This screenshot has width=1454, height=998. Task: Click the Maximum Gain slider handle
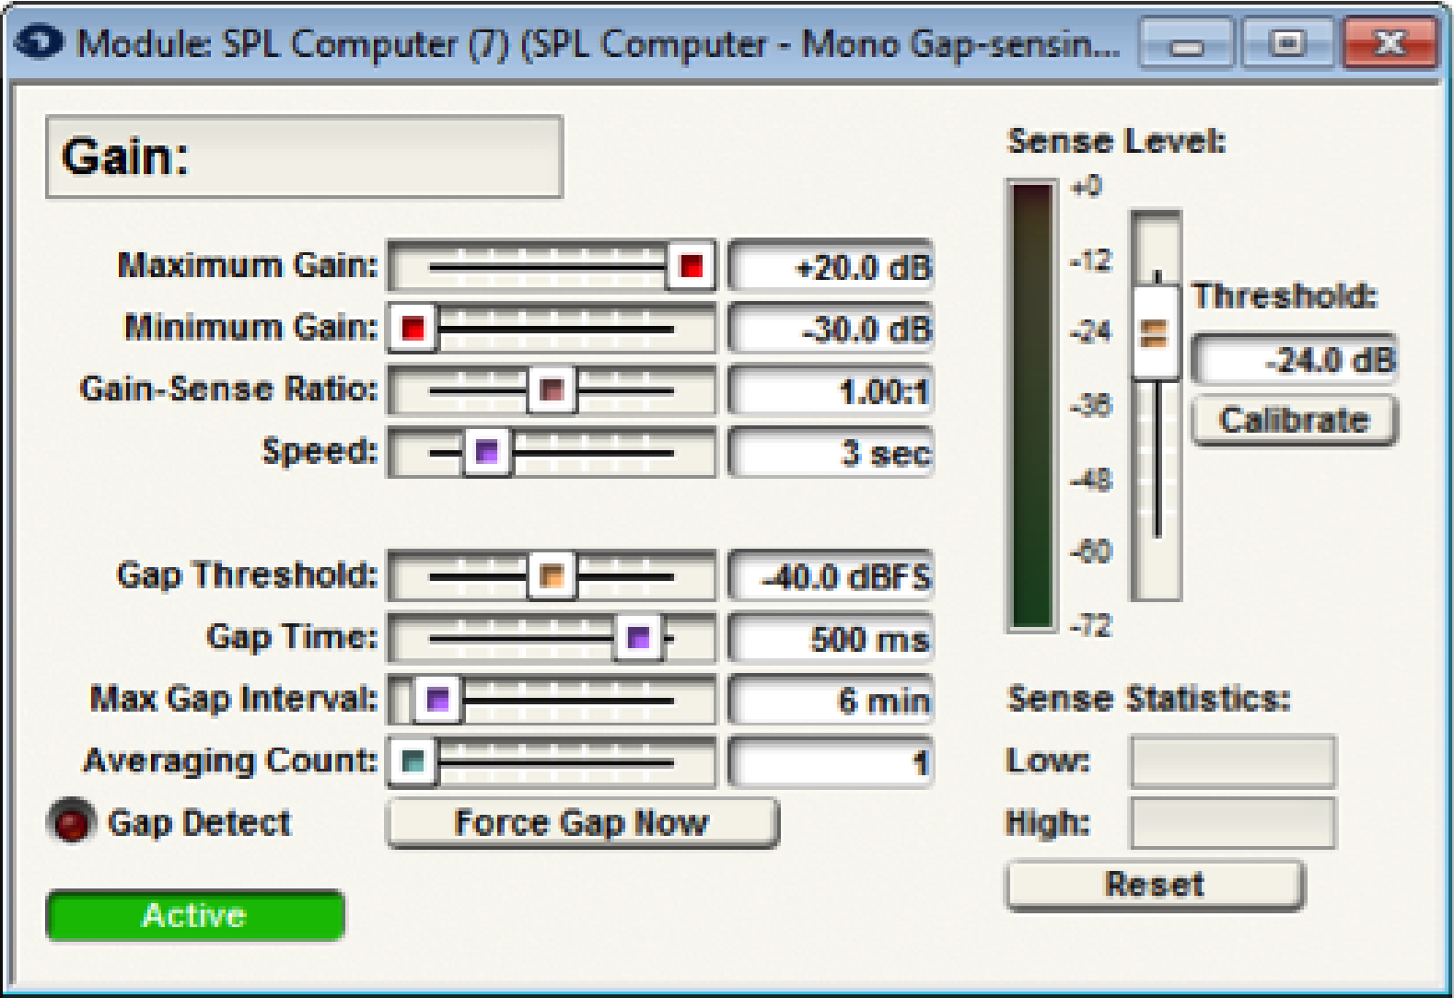point(691,266)
